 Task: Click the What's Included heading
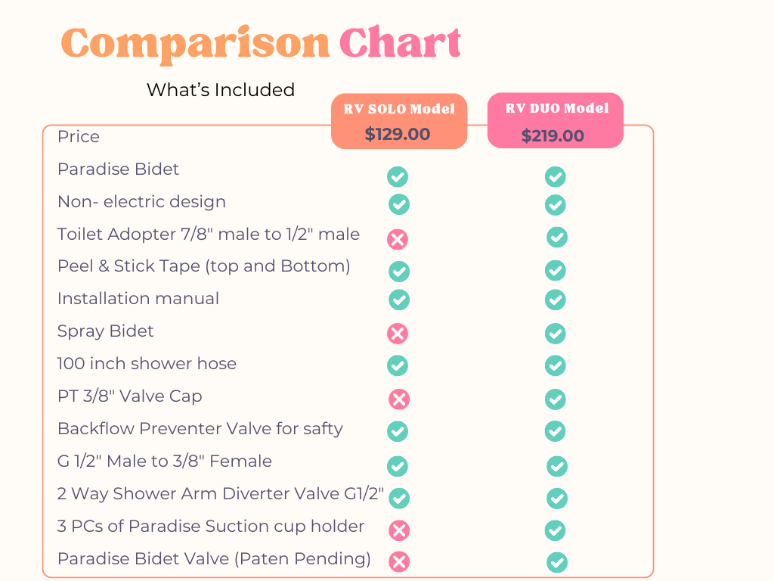point(221,90)
